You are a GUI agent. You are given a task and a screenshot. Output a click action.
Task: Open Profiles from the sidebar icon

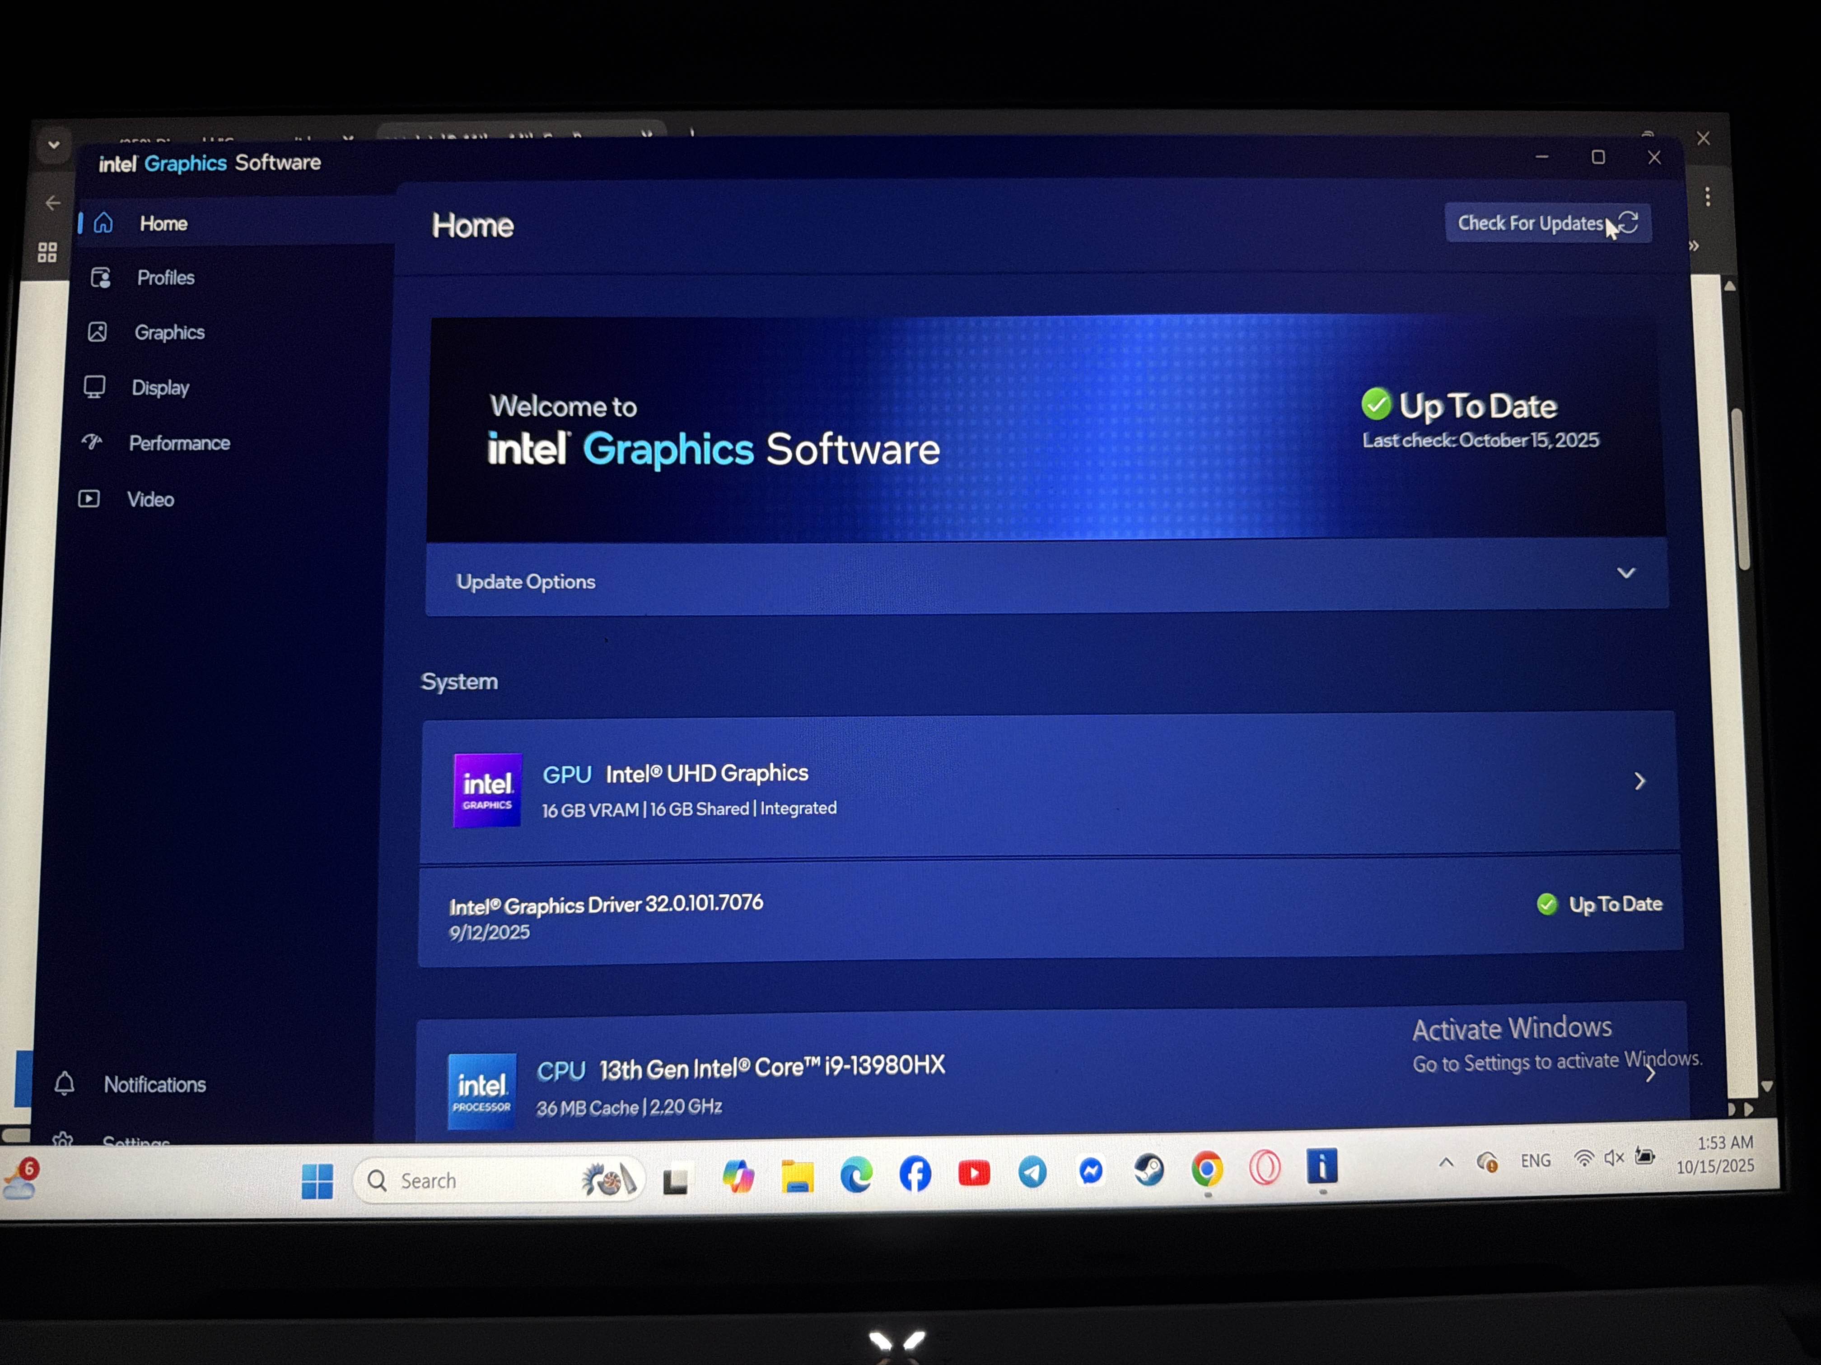click(x=100, y=278)
